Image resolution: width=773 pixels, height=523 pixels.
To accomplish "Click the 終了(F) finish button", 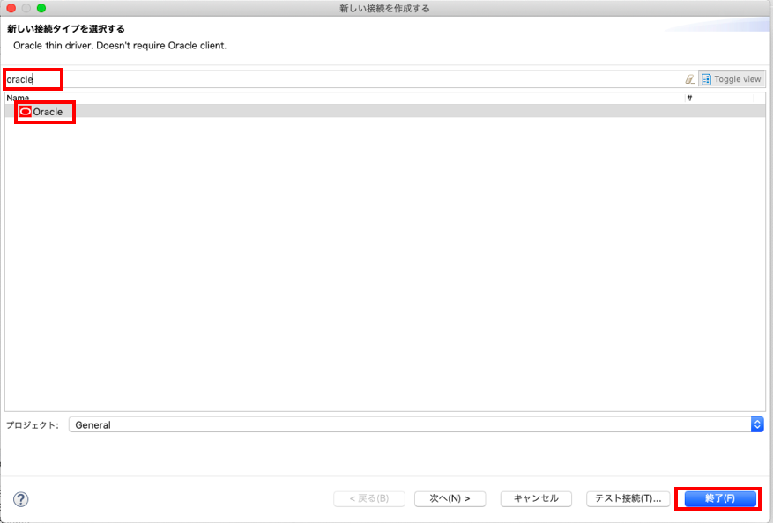I will coord(720,498).
